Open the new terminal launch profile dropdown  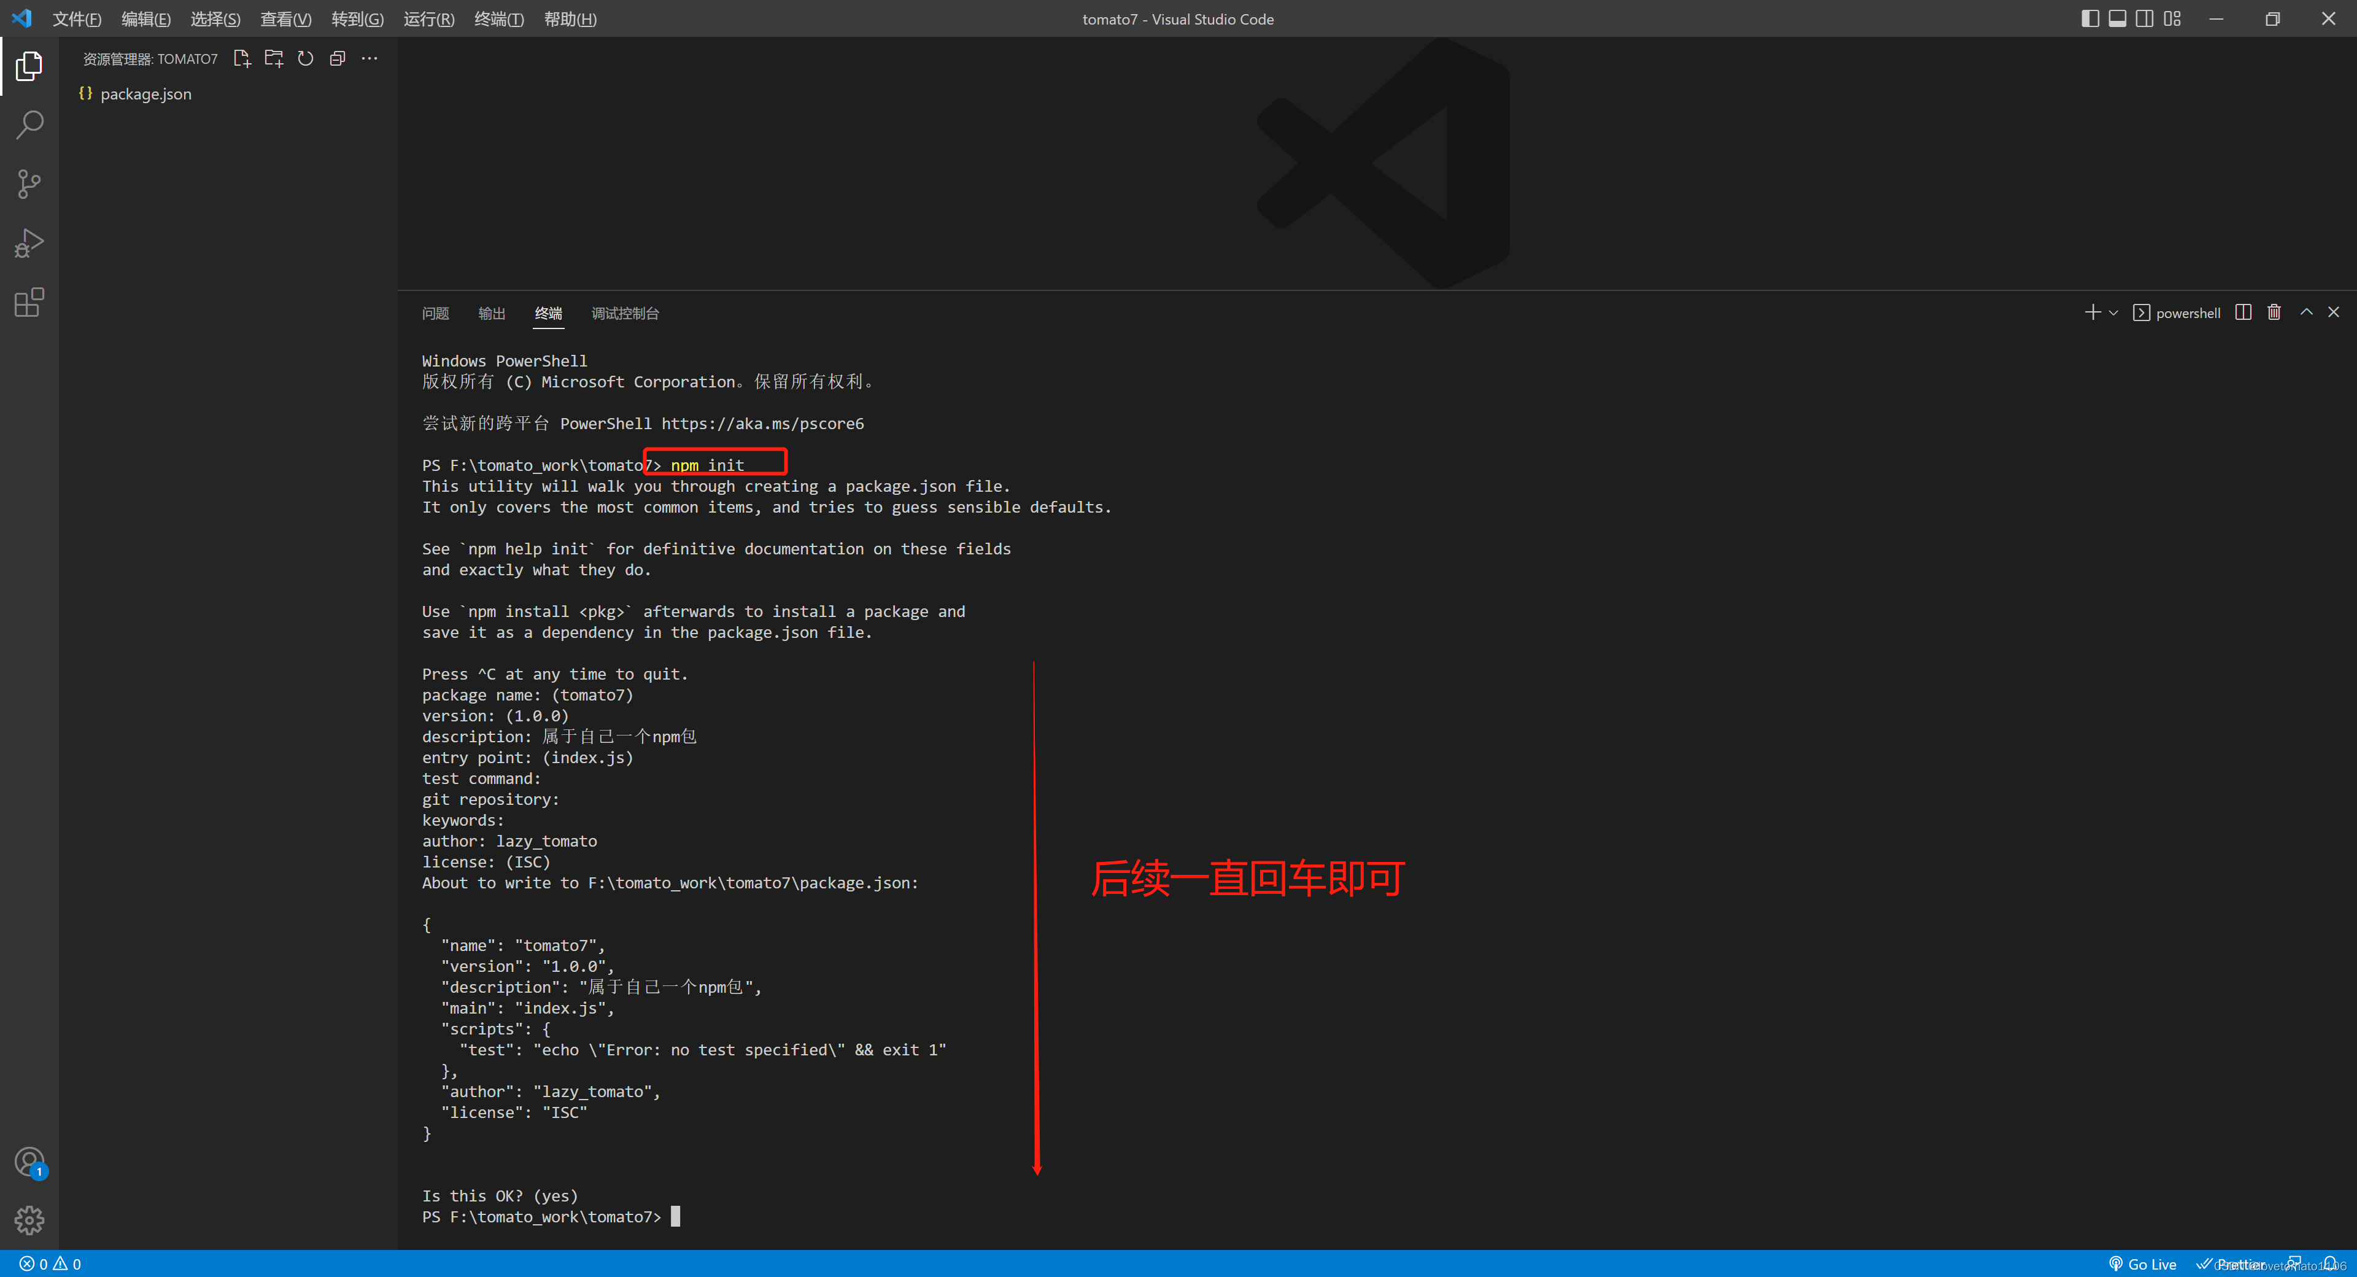click(x=2113, y=313)
